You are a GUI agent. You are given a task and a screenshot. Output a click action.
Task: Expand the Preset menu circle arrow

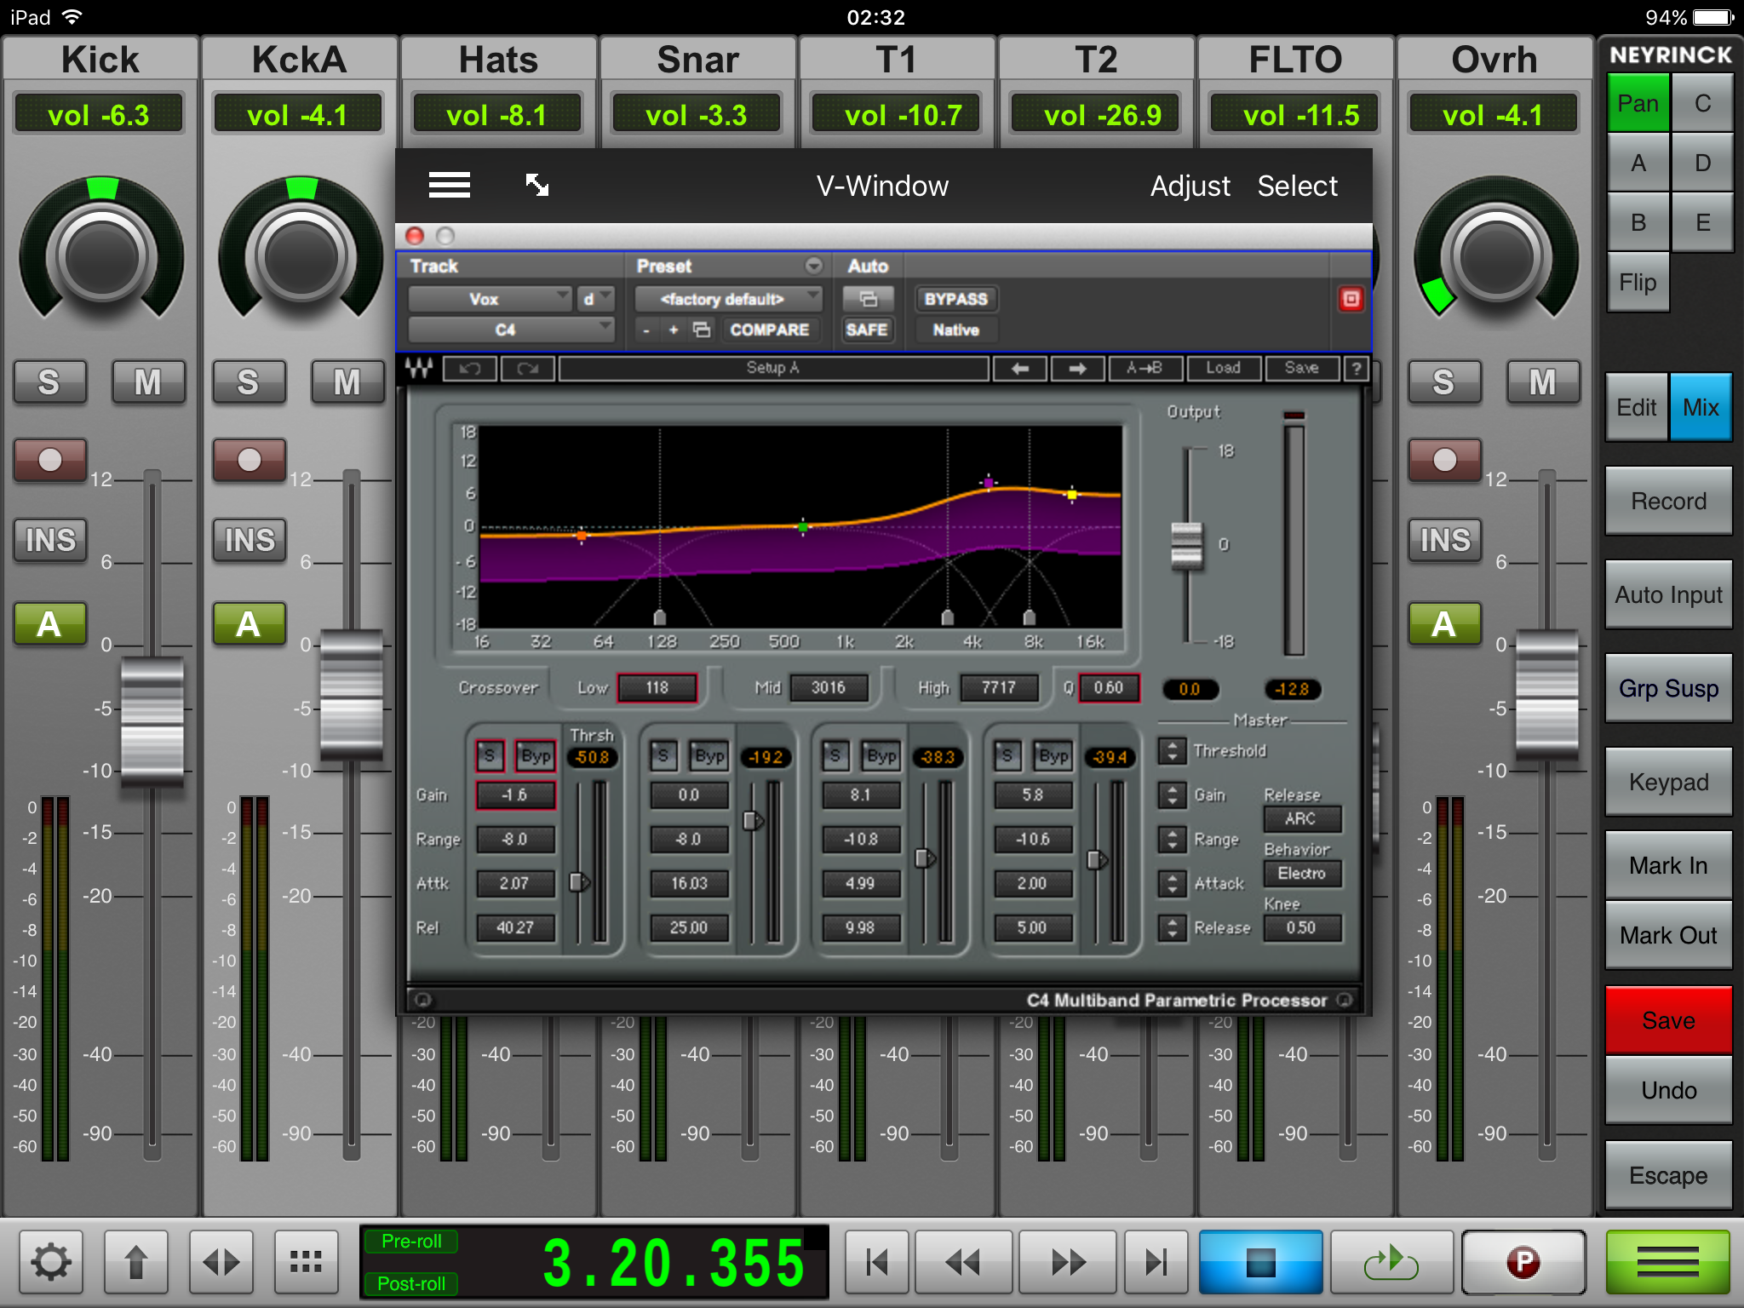click(x=814, y=266)
